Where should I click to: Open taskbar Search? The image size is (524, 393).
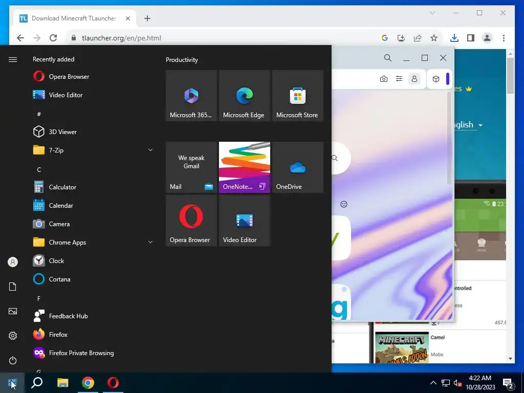[x=37, y=383]
